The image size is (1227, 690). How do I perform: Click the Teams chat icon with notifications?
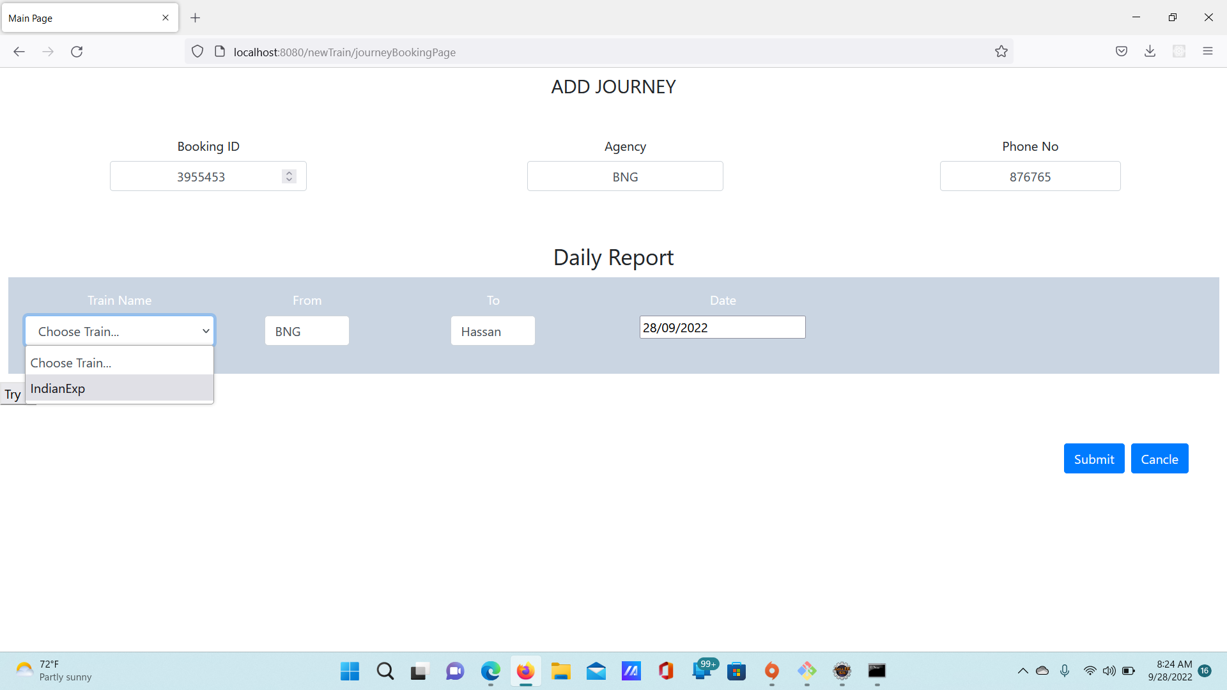[x=703, y=671]
